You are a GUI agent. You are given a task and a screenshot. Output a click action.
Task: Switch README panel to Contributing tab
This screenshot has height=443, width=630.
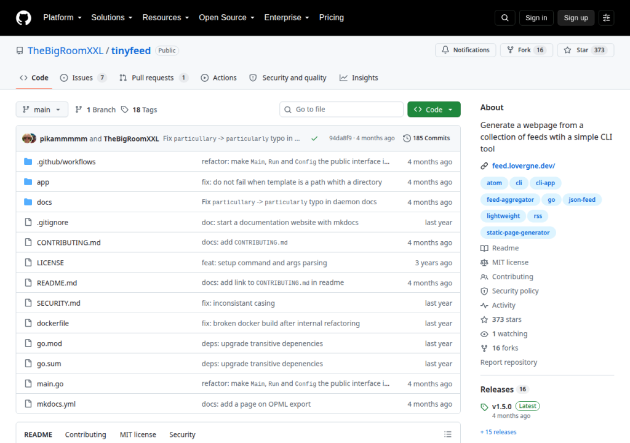click(86, 434)
